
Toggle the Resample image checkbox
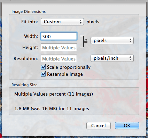[x=43, y=74]
